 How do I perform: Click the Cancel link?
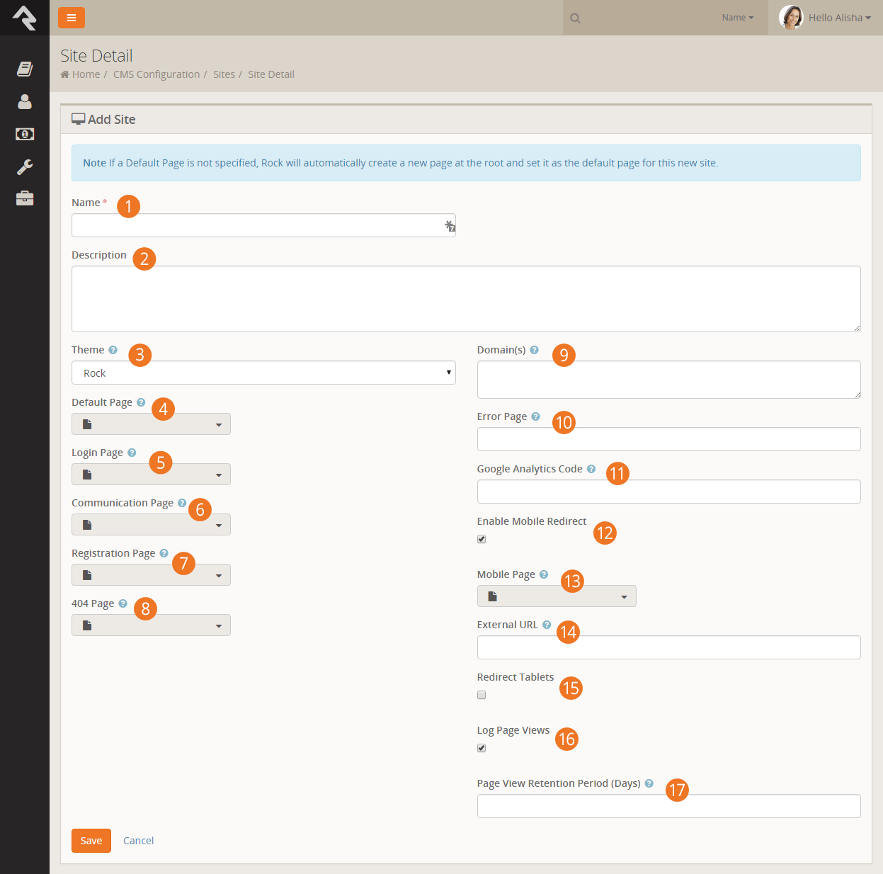(138, 841)
